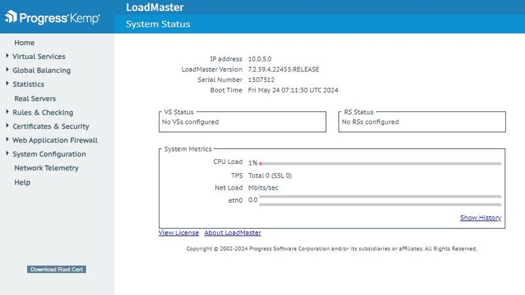Click the LoadMaster header title
The height and width of the screenshot is (295, 525).
[x=155, y=7]
